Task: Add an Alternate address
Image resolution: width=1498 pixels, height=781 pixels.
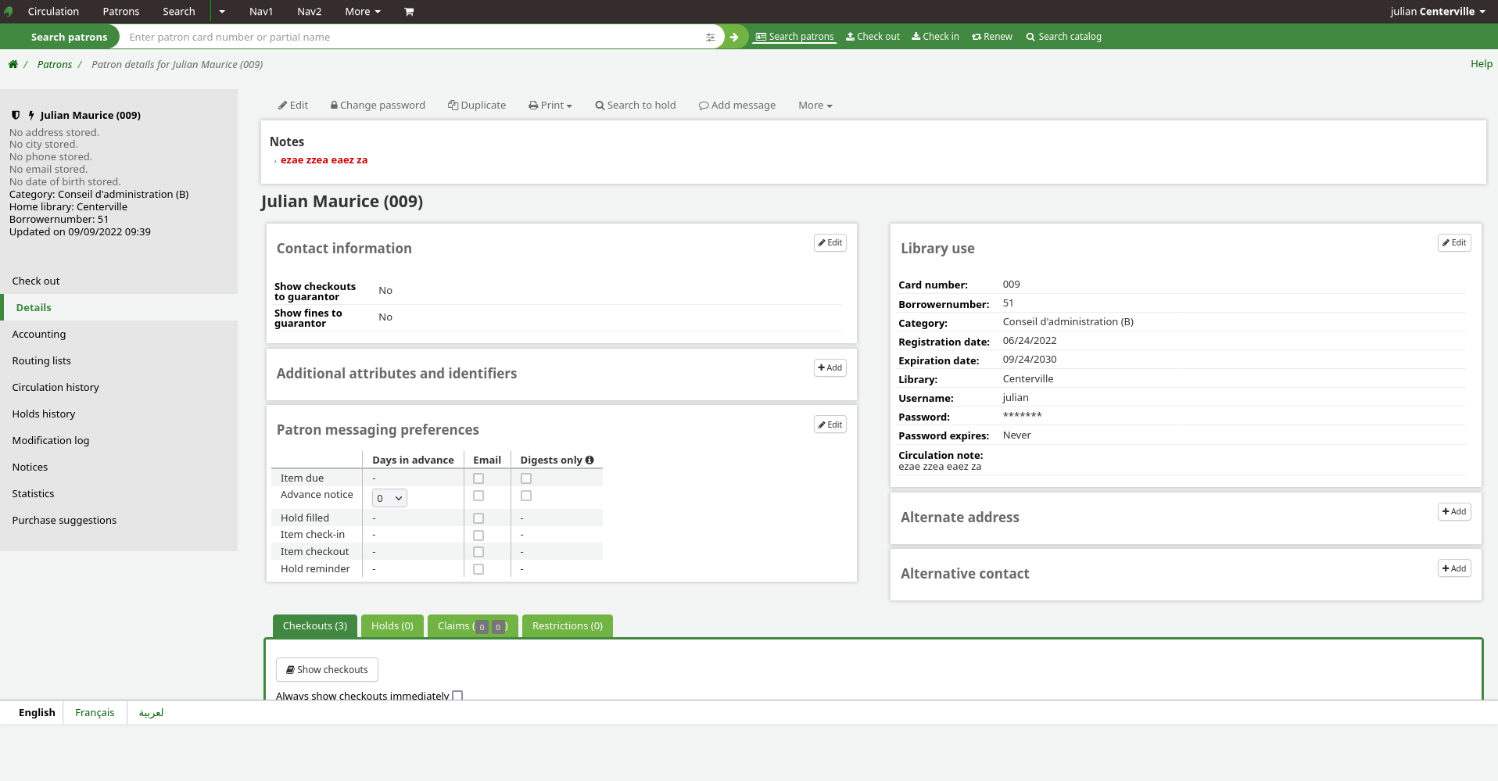Action: click(1453, 511)
